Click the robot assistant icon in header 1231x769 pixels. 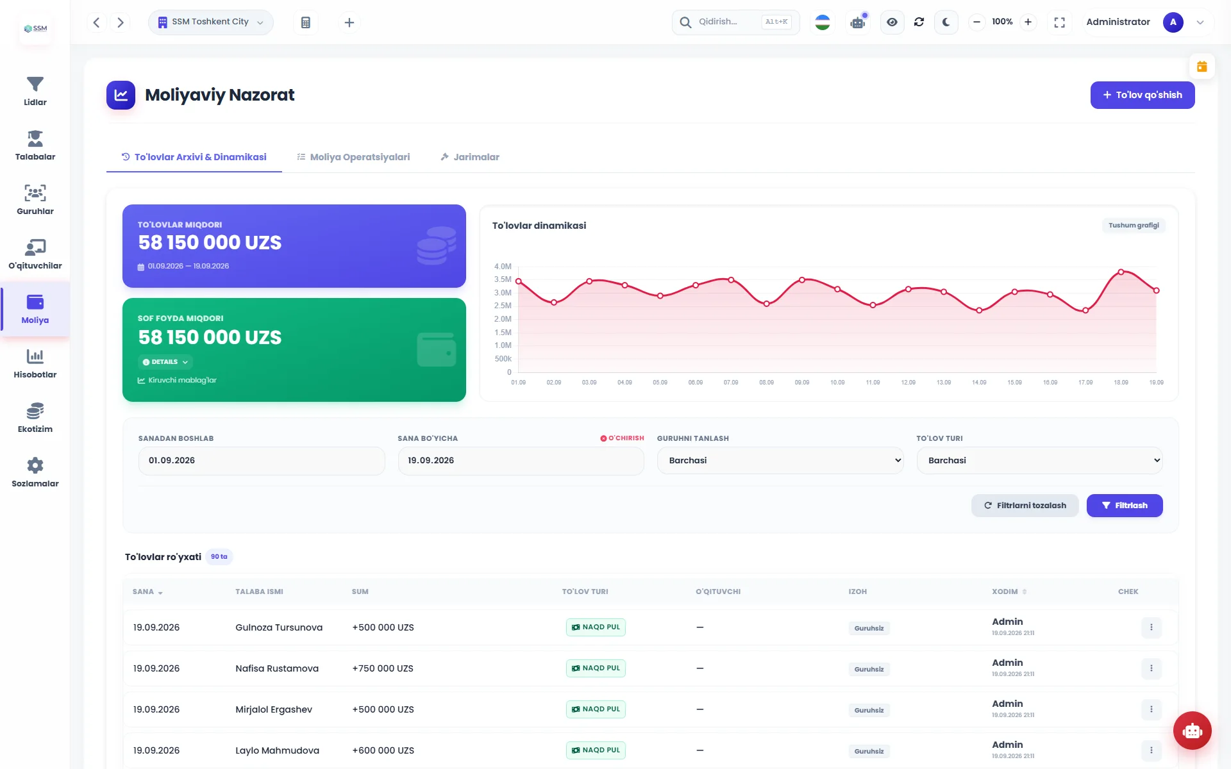click(857, 22)
